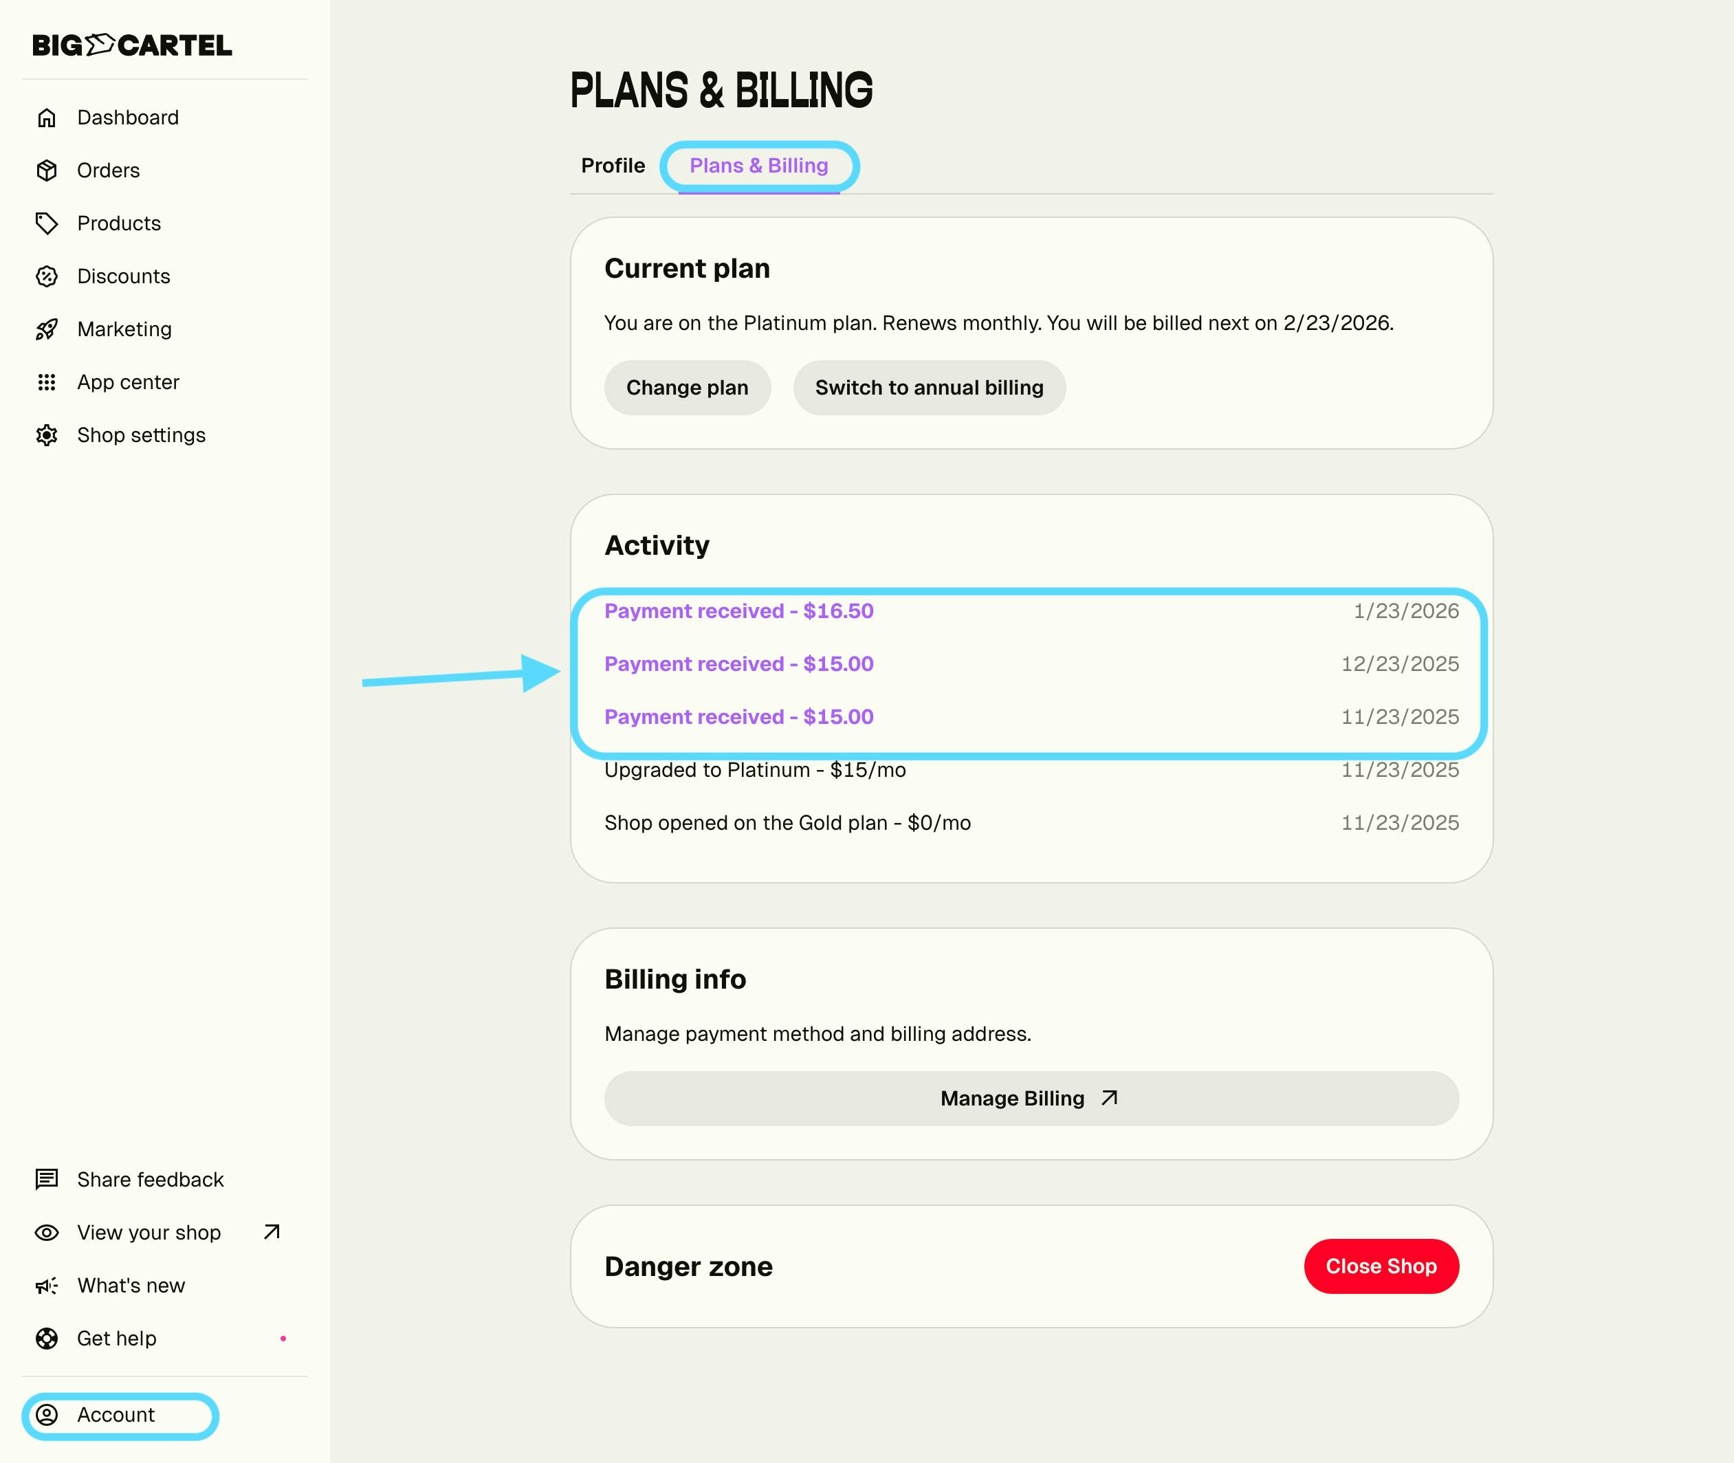Open Account in the sidebar

[x=116, y=1415]
